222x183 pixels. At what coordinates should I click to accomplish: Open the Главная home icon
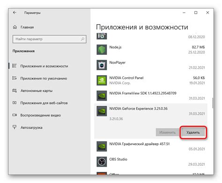(x=15, y=27)
